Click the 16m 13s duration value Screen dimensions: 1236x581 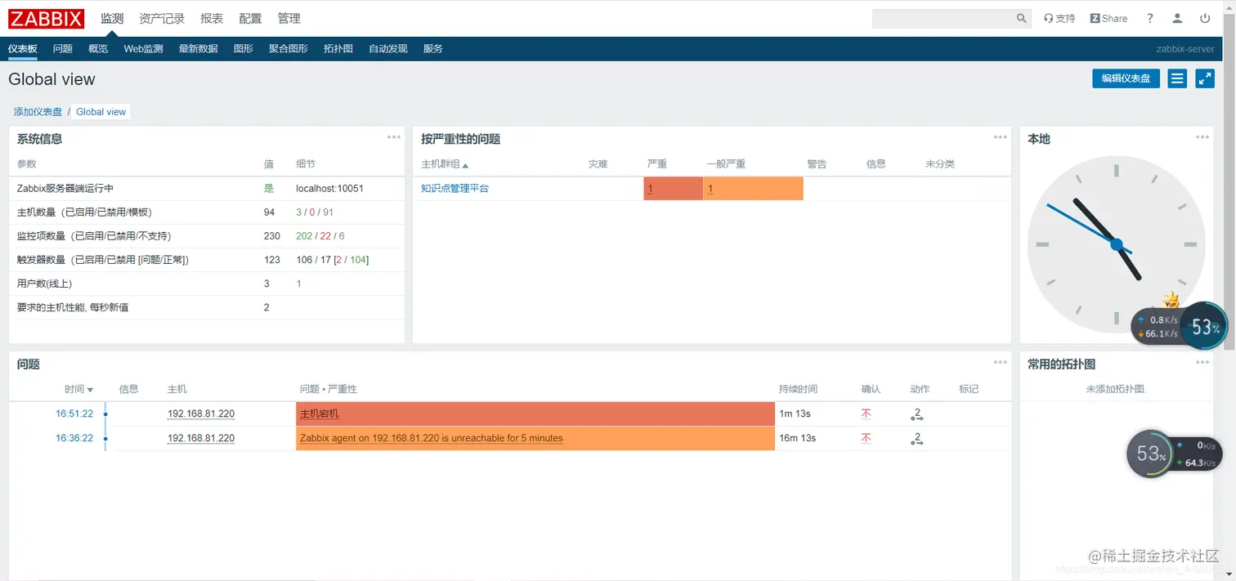coord(797,438)
